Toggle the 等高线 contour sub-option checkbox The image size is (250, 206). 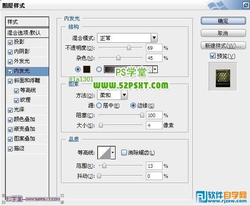[16, 91]
